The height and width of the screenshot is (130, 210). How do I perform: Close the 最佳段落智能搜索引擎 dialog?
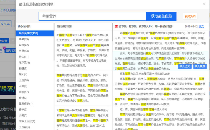[204, 4]
